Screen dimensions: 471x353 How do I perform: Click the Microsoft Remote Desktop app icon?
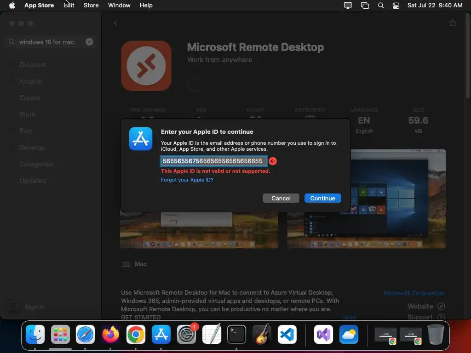(x=146, y=66)
